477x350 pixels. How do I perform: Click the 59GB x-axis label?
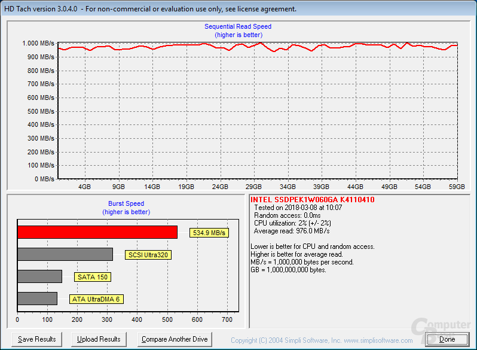pyautogui.click(x=457, y=187)
